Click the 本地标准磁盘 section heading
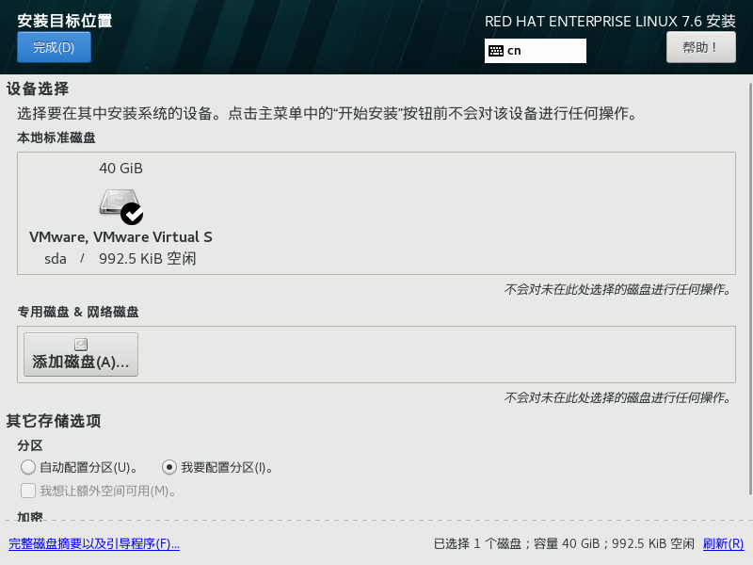 point(56,137)
